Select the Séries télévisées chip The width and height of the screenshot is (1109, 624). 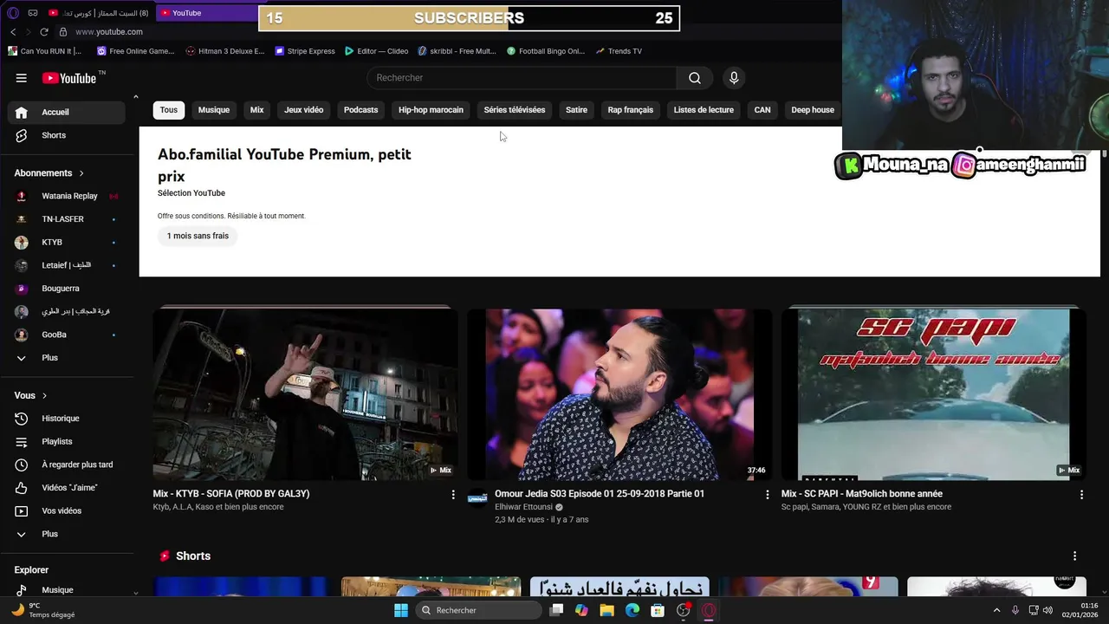[x=515, y=110]
